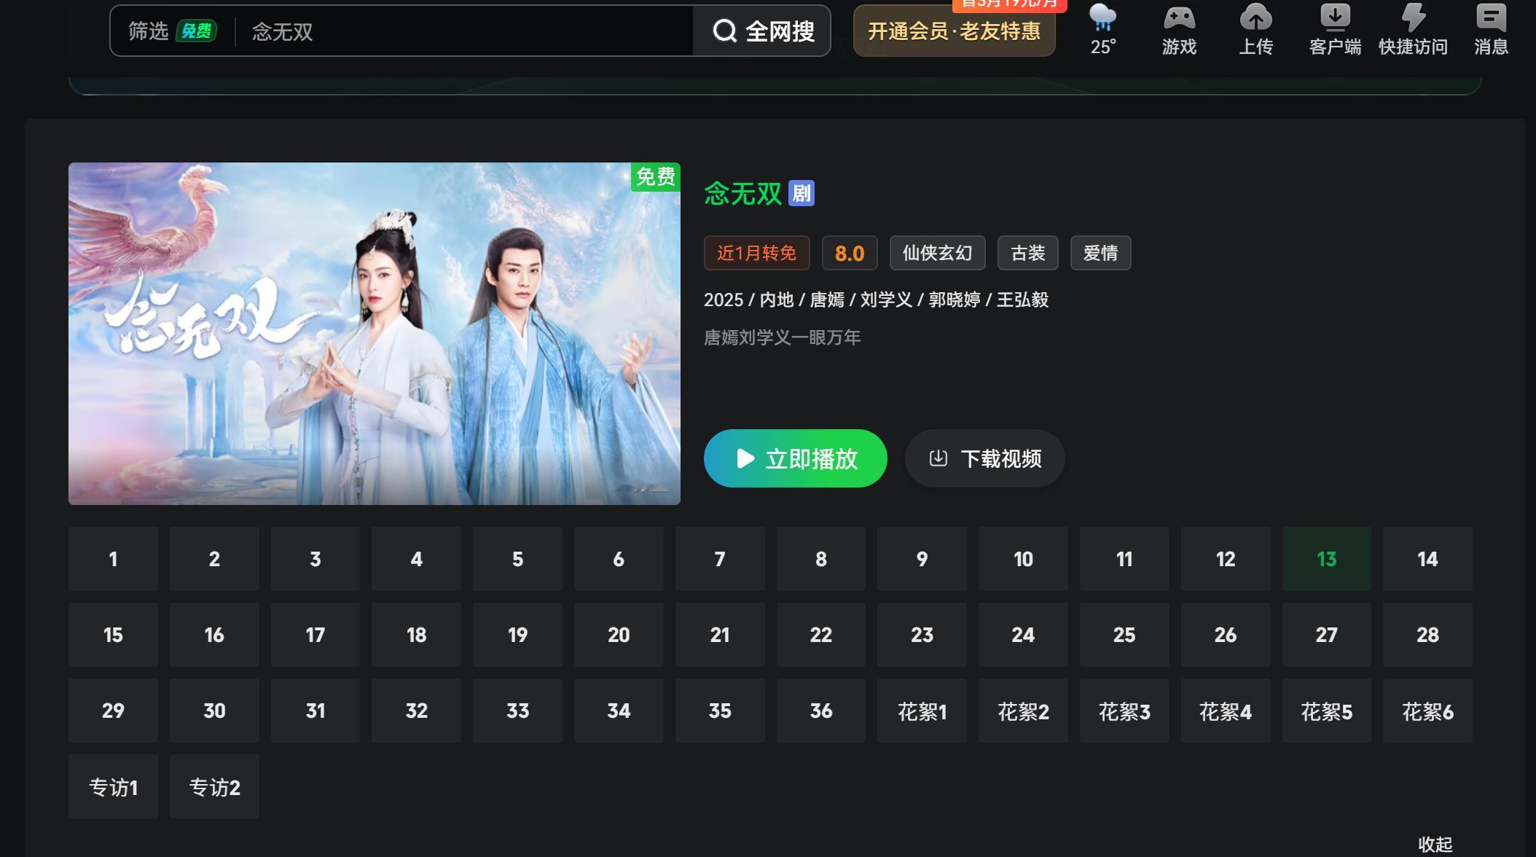
Task: Open 花絮4 bonus clip
Action: (x=1226, y=711)
